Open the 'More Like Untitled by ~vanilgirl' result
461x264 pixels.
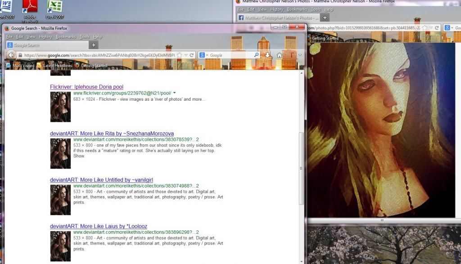pyautogui.click(x=101, y=180)
